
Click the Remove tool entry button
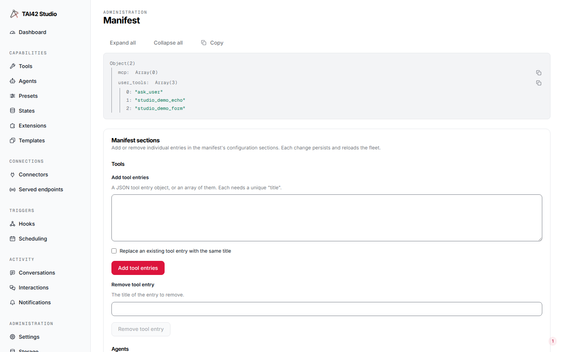[x=141, y=329]
